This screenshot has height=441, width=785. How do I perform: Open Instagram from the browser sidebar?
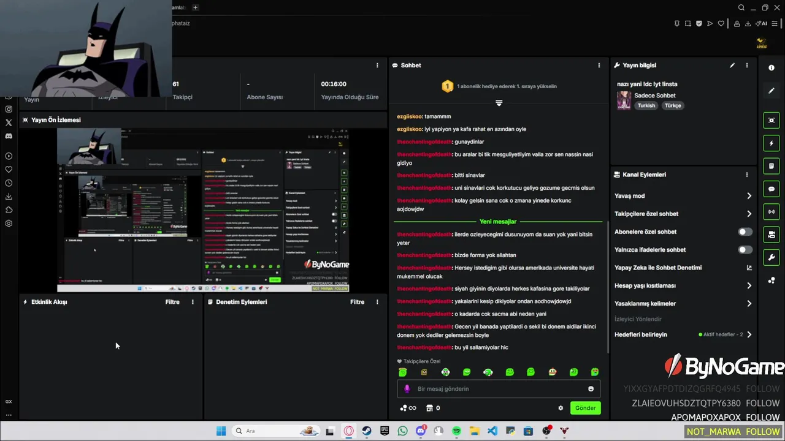[x=9, y=109]
